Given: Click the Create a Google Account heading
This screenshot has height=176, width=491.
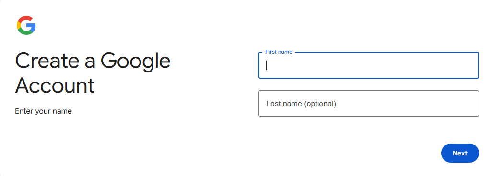Looking at the screenshot, I should (93, 73).
